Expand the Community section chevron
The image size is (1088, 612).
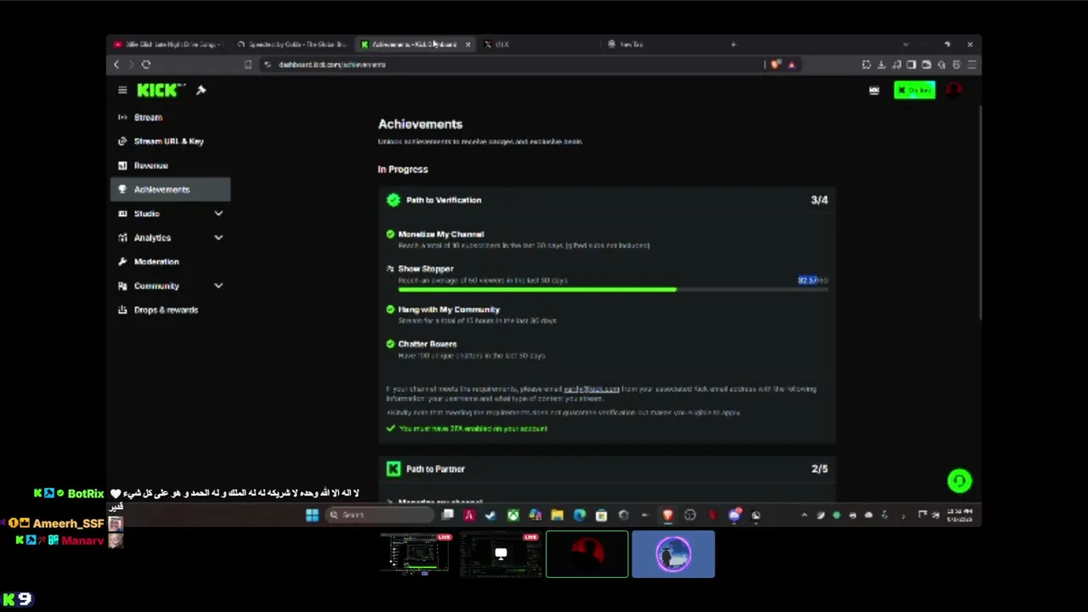(218, 286)
